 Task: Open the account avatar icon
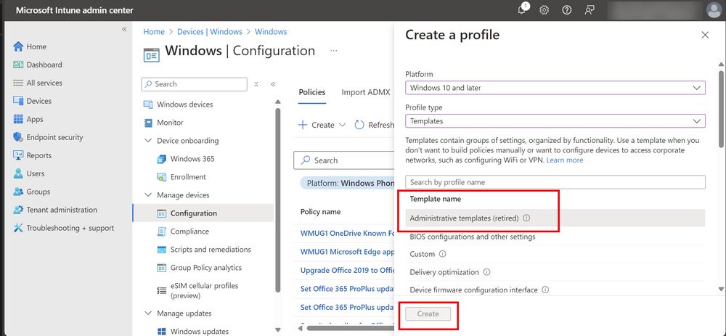(714, 10)
